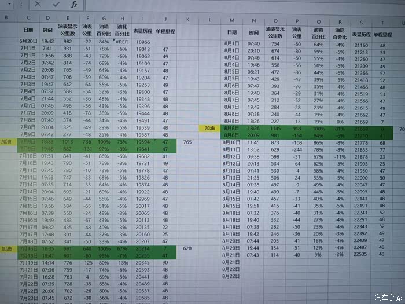
Task: Select the trip distance cell 90
Action: coord(165,263)
